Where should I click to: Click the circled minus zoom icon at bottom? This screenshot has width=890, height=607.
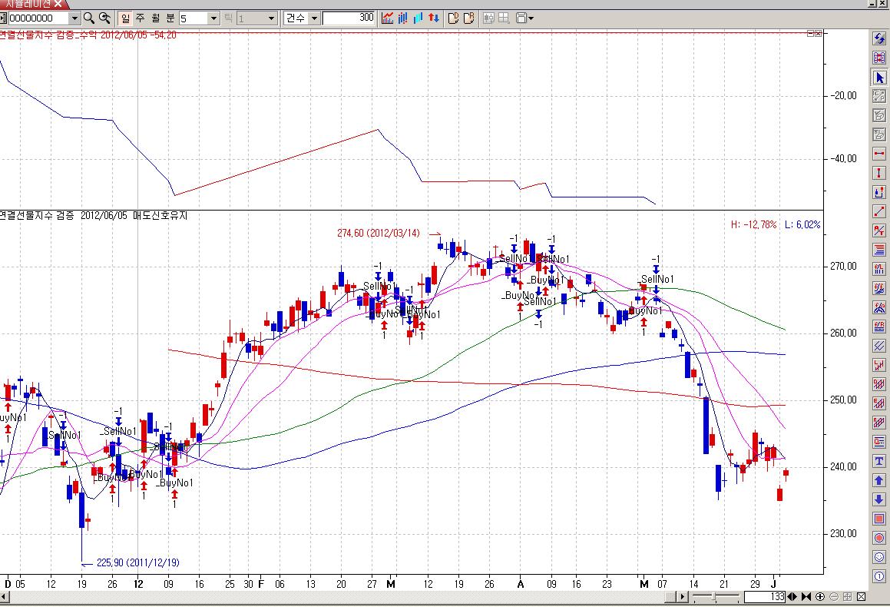(x=834, y=597)
